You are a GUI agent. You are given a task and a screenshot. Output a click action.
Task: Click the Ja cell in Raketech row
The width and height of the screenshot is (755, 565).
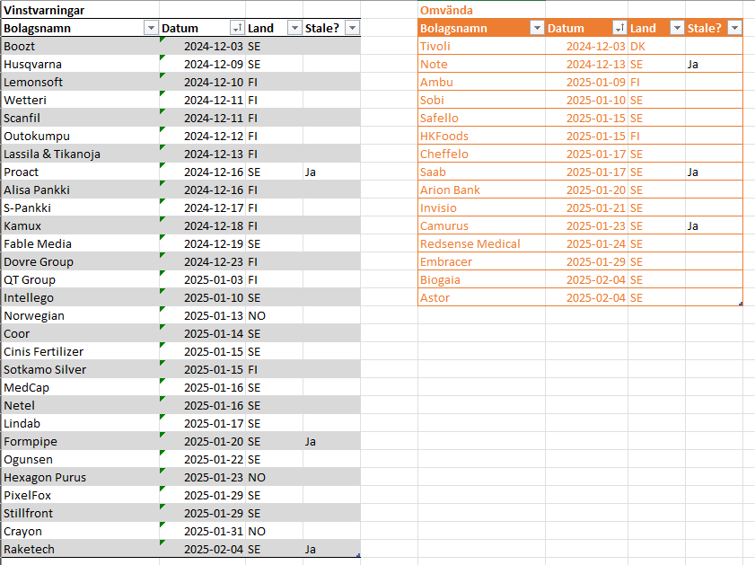tap(332, 550)
